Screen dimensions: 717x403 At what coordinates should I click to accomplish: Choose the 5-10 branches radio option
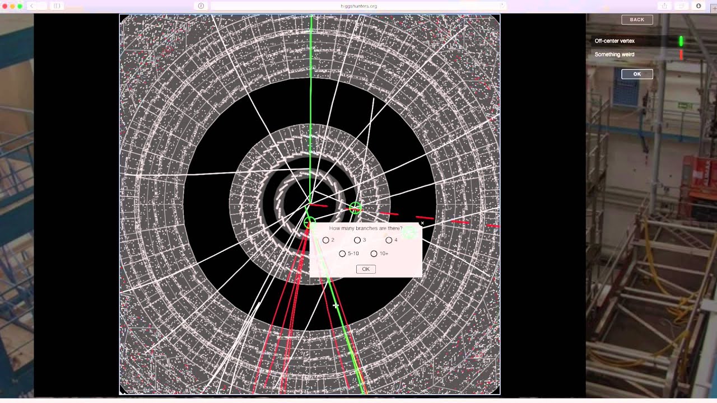[342, 254]
